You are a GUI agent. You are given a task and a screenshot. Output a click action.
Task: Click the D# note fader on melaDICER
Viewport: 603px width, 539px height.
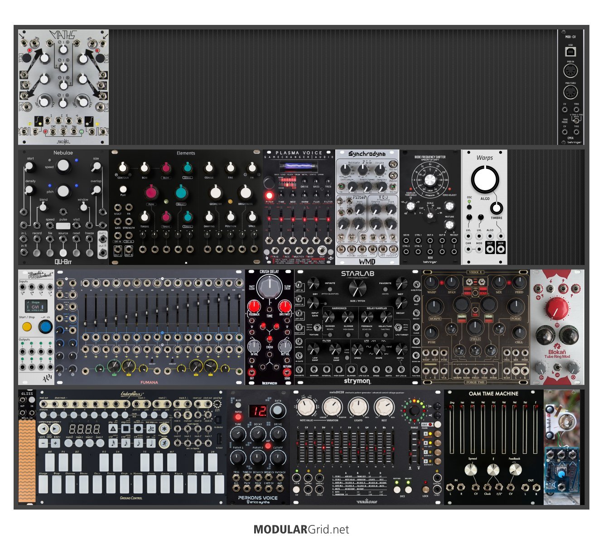point(324,448)
